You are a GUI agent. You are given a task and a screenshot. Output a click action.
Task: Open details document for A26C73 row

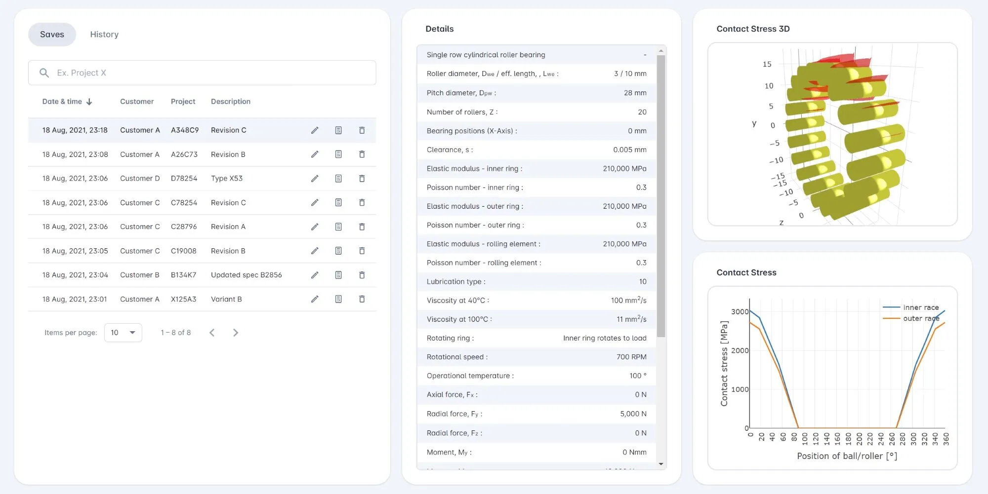(x=338, y=154)
